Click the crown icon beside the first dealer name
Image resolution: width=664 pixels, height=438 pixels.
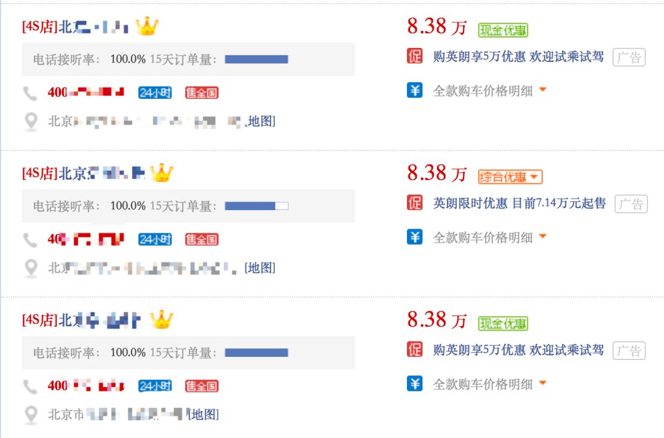(x=147, y=27)
